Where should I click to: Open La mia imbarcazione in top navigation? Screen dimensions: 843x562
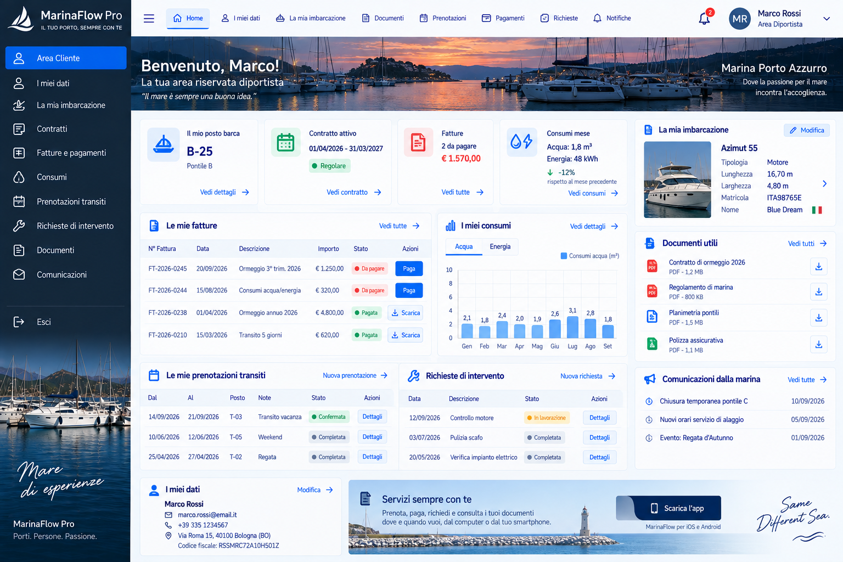(x=311, y=18)
